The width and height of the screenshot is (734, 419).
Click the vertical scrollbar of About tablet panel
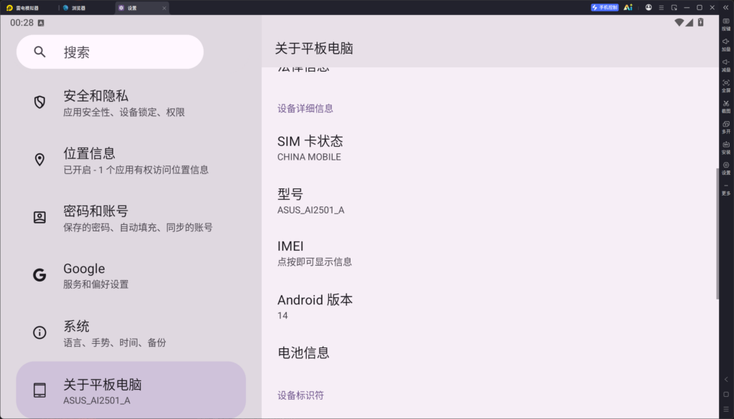pyautogui.click(x=717, y=233)
